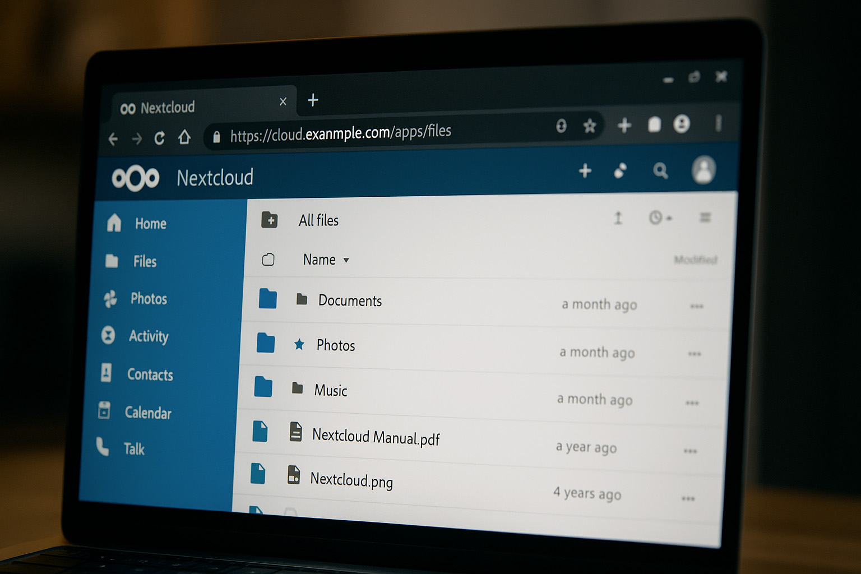Click the plus icon to create new content
The image size is (861, 574).
pos(585,170)
